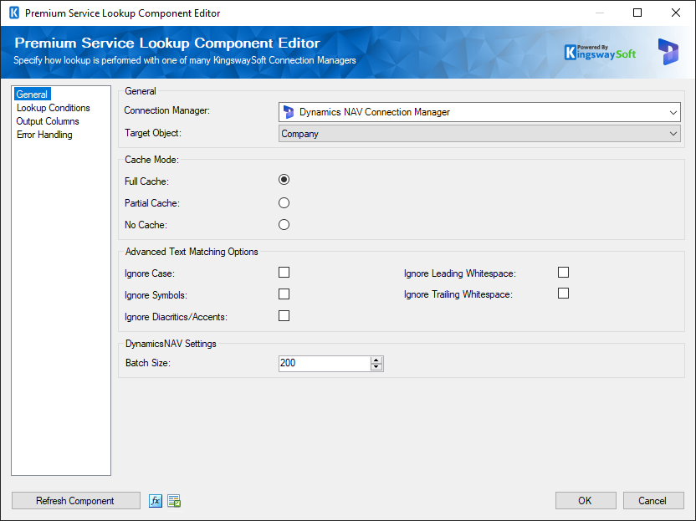This screenshot has height=521, width=696.
Task: Enable the Ignore Diacritics/Accents checkbox
Action: coord(284,316)
